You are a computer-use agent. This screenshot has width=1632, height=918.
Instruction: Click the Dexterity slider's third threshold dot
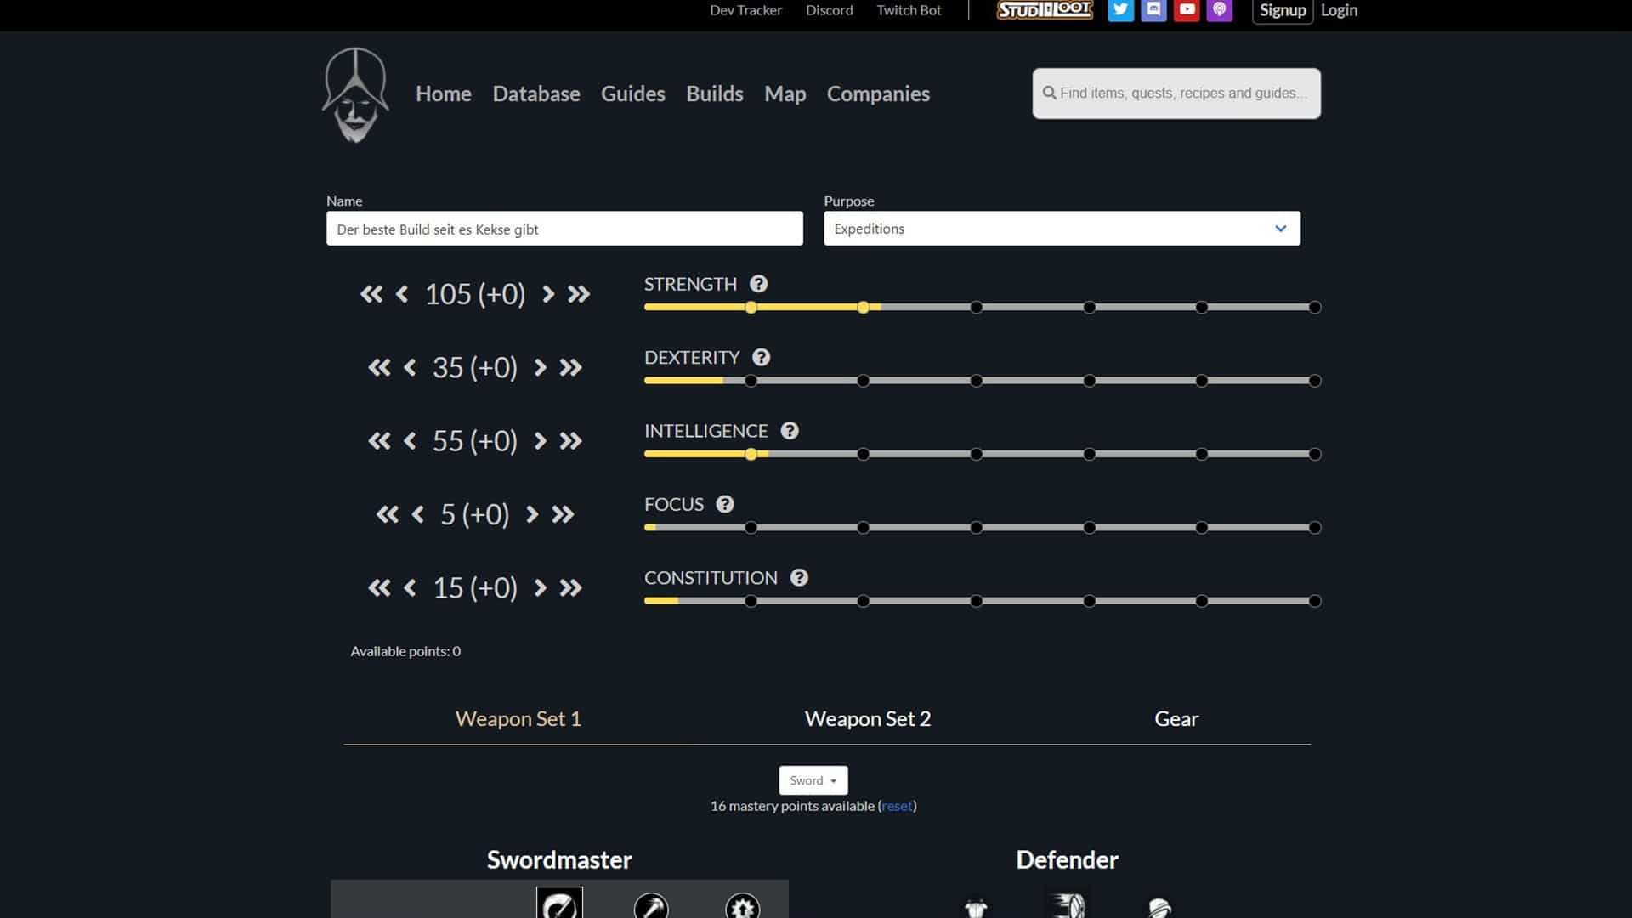pyautogui.click(x=976, y=381)
